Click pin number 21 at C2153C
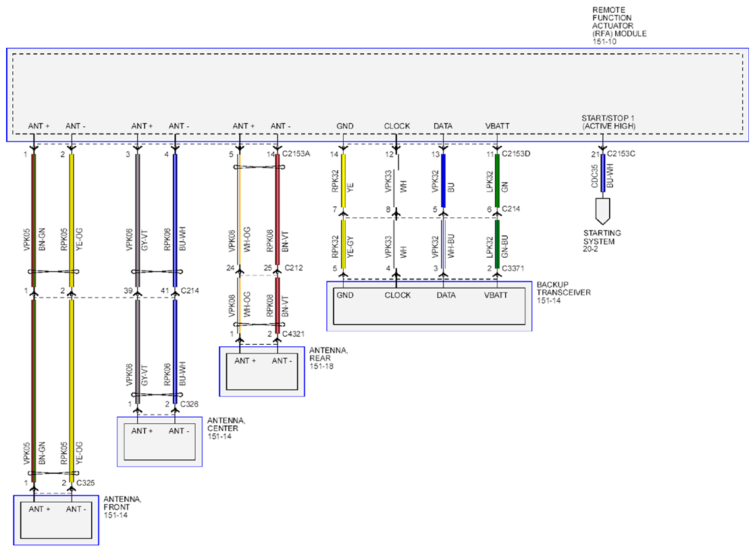The image size is (755, 552). coord(596,155)
